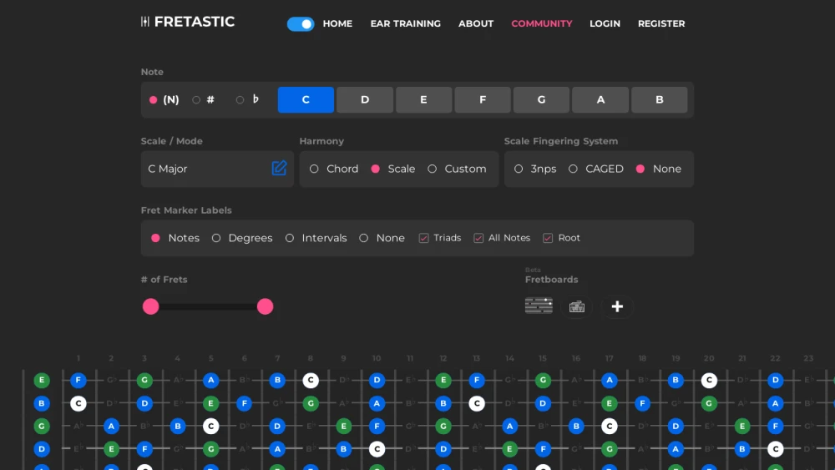Select the sharp accidental radio

click(196, 99)
